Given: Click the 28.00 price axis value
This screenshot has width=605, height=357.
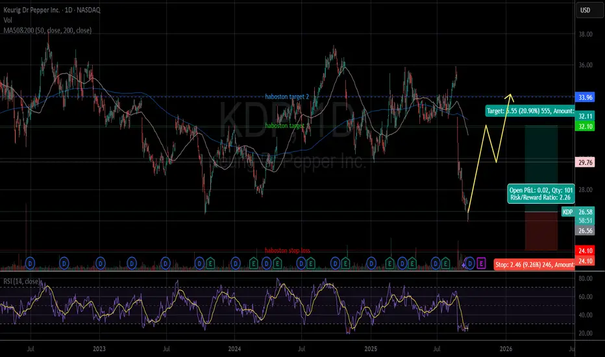Looking at the screenshot, I should tap(586, 190).
